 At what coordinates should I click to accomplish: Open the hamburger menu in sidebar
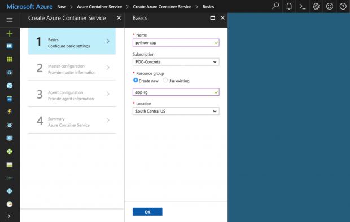[10, 20]
